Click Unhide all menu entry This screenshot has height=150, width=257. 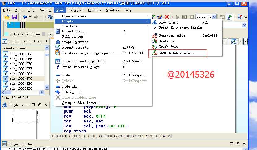[x=103, y=92]
